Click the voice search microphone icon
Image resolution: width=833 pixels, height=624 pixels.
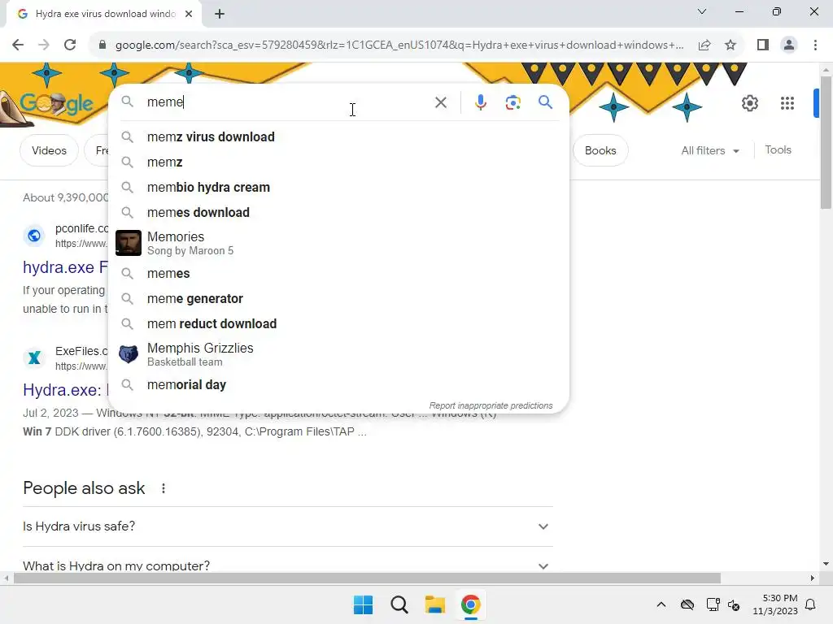pyautogui.click(x=480, y=102)
